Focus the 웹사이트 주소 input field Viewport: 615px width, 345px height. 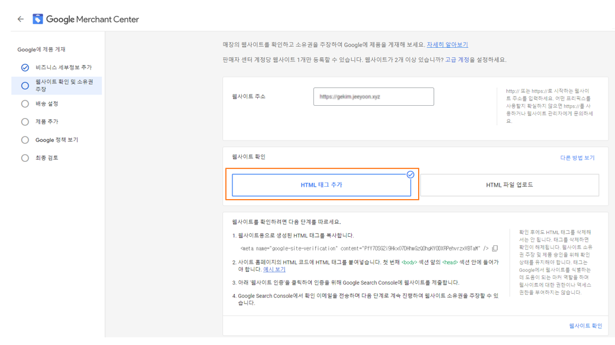(373, 97)
